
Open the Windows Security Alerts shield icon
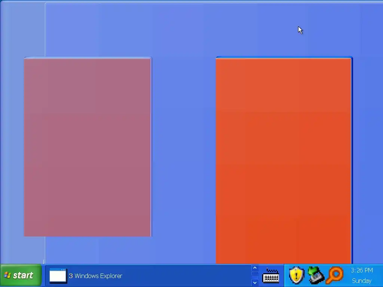(297, 275)
